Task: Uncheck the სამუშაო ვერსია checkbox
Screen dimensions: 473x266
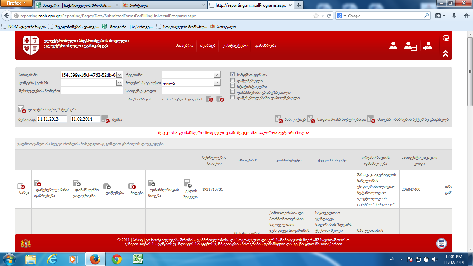Action: tap(233, 74)
